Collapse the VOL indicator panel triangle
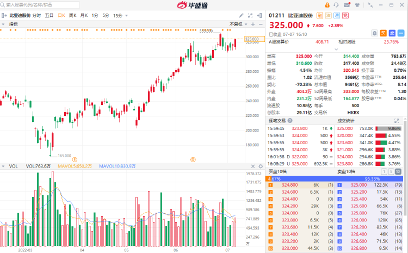Screen dimensions: 408x253 [3, 166]
